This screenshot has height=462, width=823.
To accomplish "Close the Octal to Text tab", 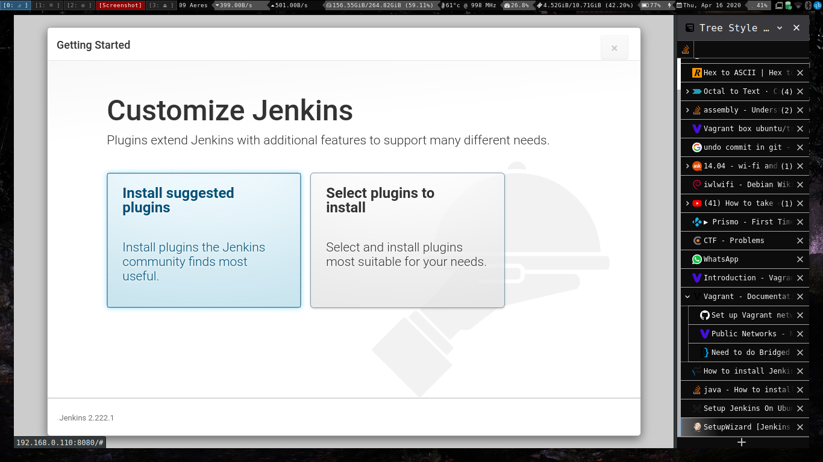I will pyautogui.click(x=800, y=91).
